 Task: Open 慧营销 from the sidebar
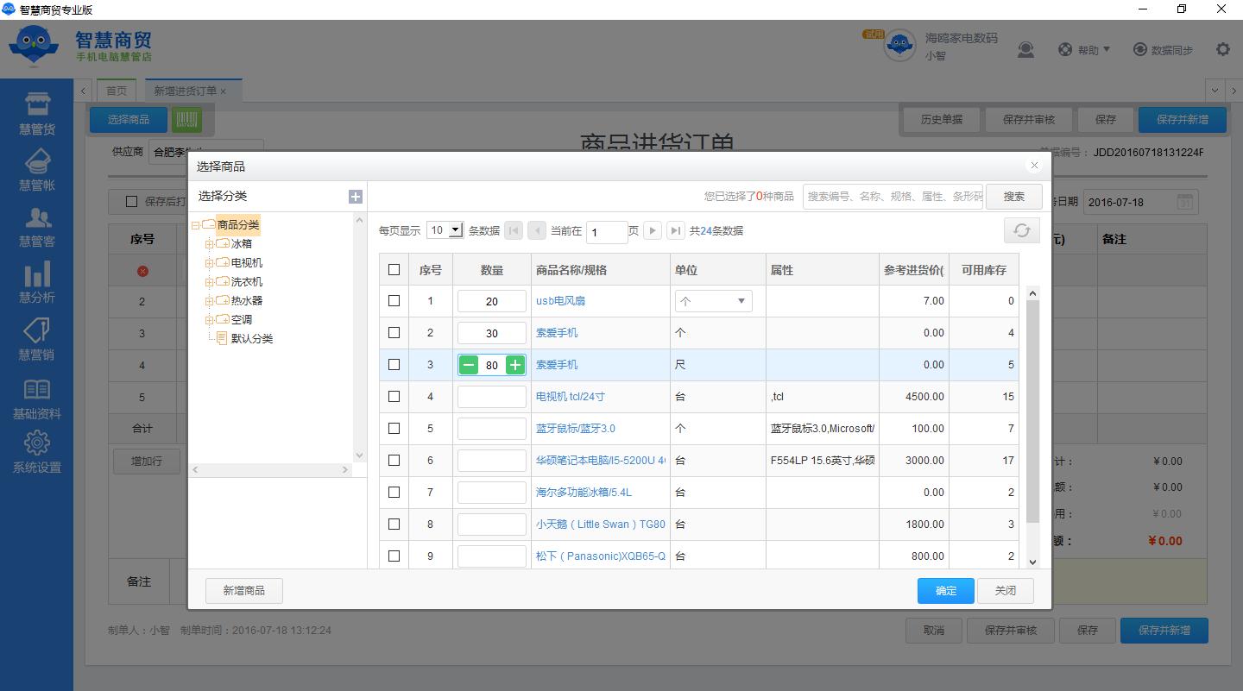pyautogui.click(x=36, y=339)
